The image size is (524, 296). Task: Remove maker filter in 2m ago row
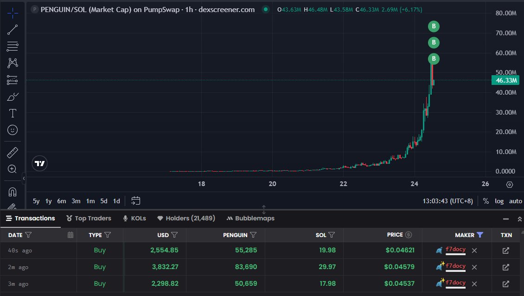click(474, 267)
